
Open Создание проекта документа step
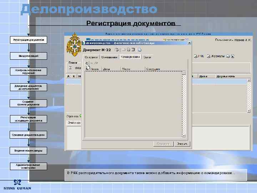tap(29, 103)
